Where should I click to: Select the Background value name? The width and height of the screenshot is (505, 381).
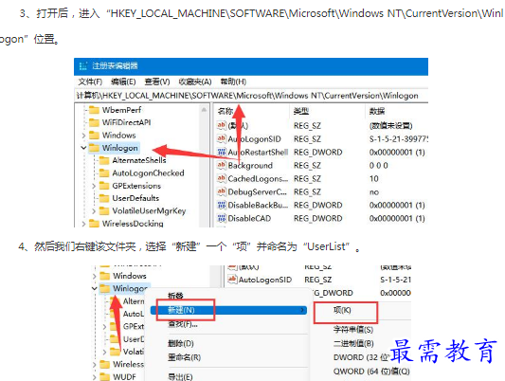tap(250, 166)
